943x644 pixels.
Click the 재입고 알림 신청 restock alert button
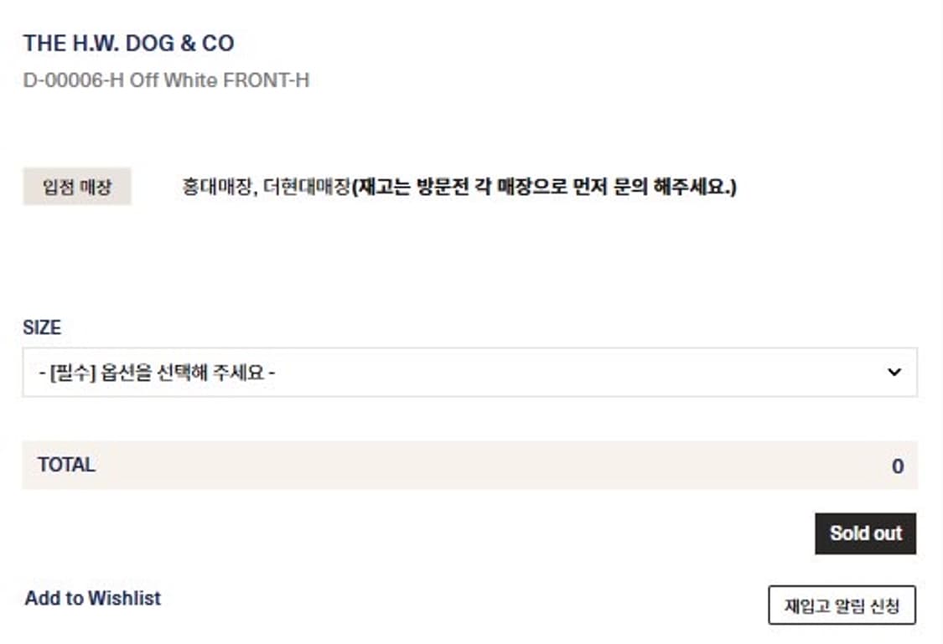coord(842,605)
